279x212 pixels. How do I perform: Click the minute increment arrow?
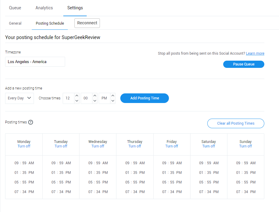(94, 96)
